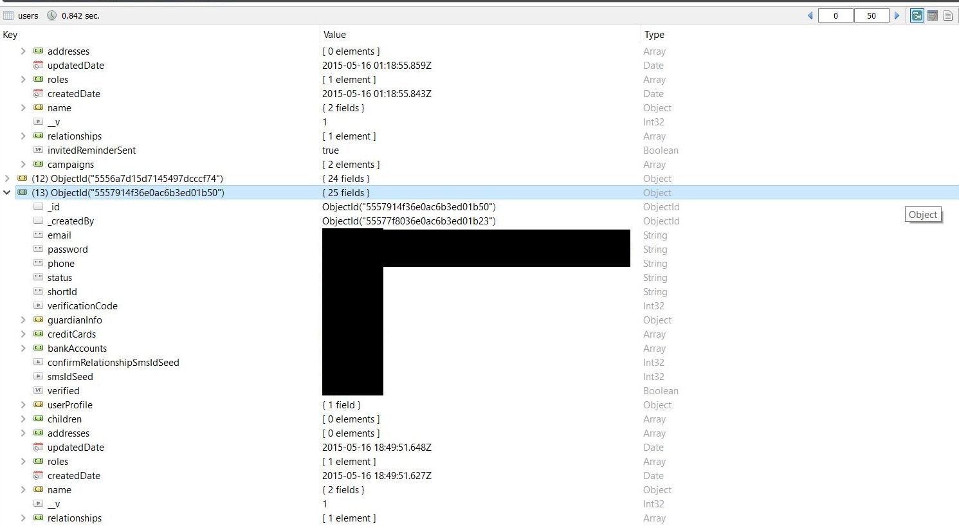Click the query time clock icon
The width and height of the screenshot is (959, 526).
click(x=52, y=15)
